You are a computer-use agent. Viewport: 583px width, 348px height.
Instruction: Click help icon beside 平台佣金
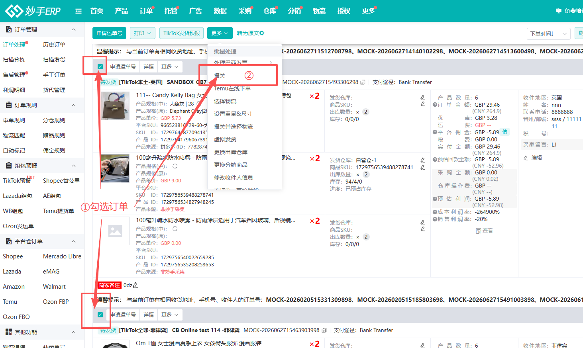[x=435, y=132]
